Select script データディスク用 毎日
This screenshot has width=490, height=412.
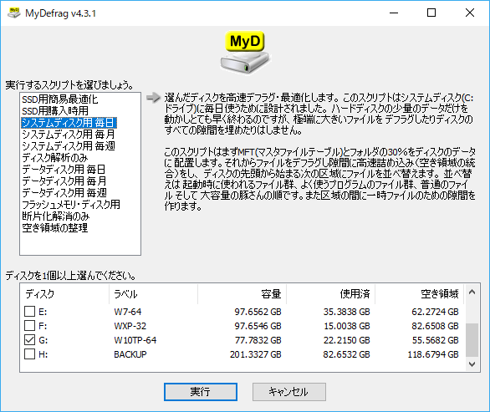(x=64, y=170)
